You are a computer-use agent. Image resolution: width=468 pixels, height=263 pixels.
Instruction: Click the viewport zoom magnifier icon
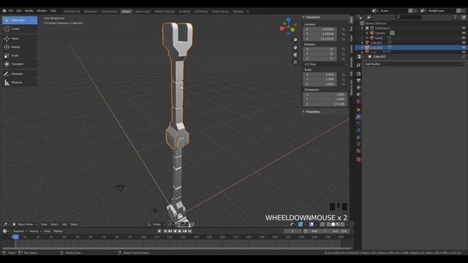[x=295, y=39]
